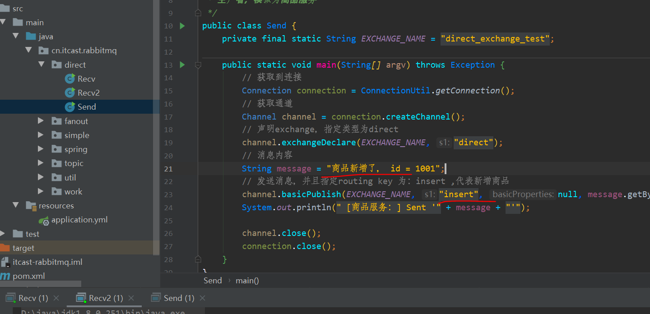The width and height of the screenshot is (650, 314).
Task: Click the Send class icon in project tree
Action: [70, 106]
